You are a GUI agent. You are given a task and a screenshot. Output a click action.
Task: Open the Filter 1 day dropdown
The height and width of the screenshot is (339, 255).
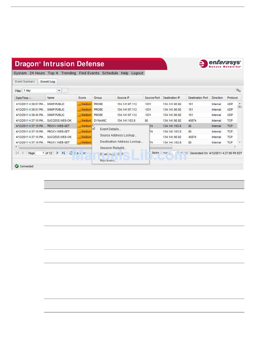[x=59, y=90]
